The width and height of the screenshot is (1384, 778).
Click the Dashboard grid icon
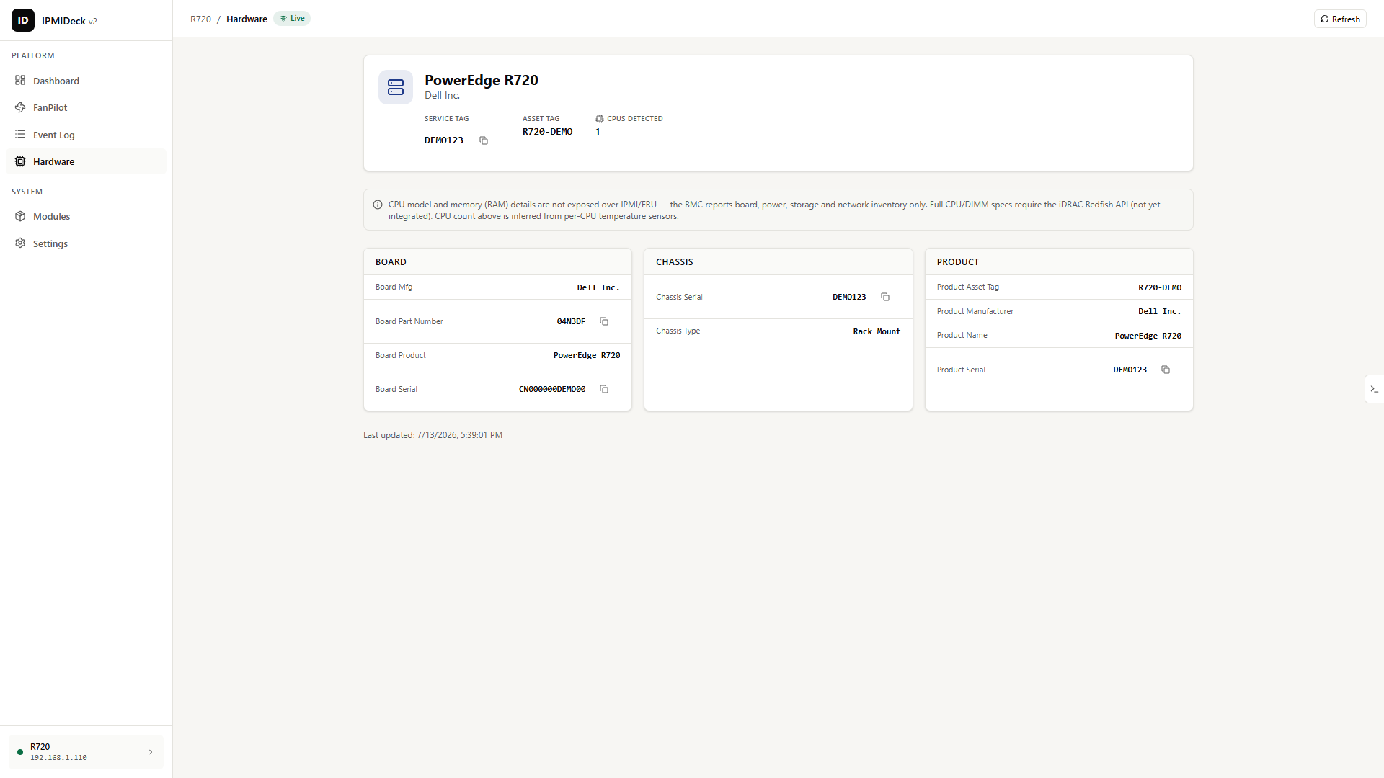20,80
